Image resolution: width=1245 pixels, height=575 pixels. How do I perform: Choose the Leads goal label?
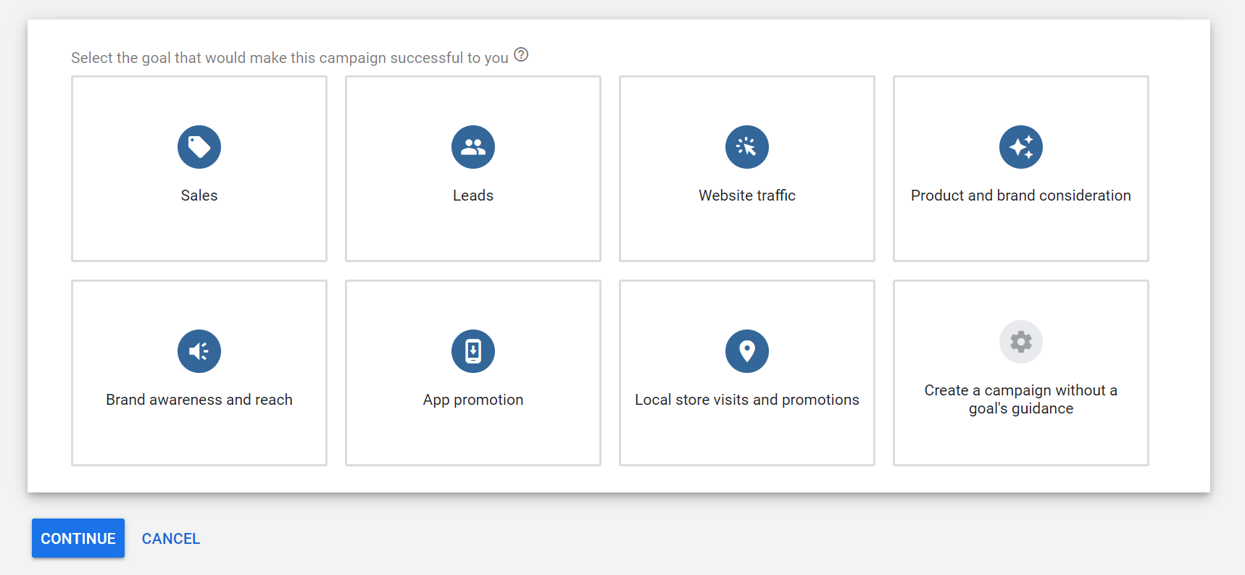click(x=473, y=196)
